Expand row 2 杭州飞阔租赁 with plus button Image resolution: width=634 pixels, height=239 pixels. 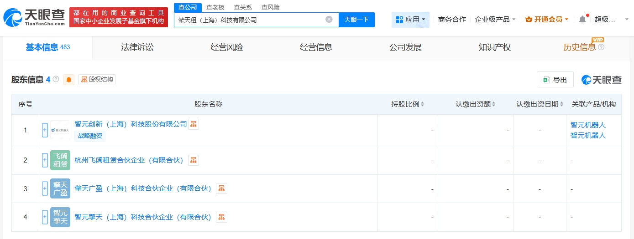click(x=45, y=160)
